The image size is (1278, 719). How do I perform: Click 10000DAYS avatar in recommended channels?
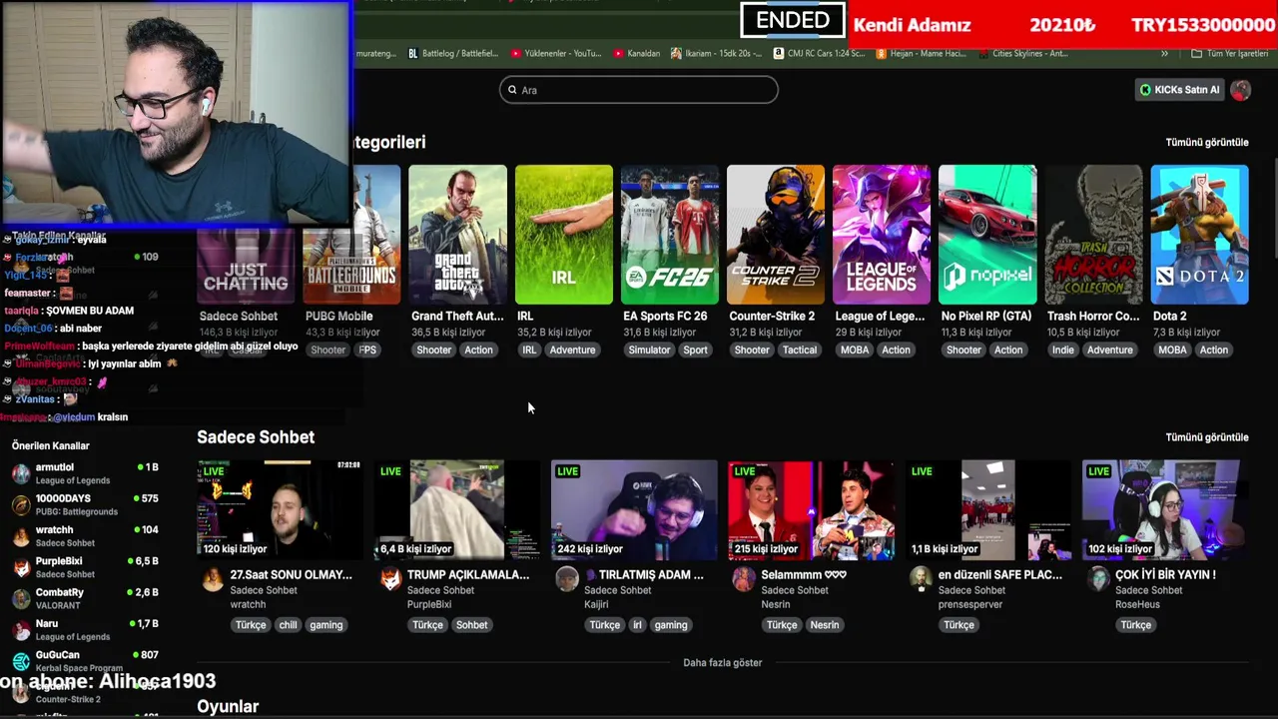[21, 504]
